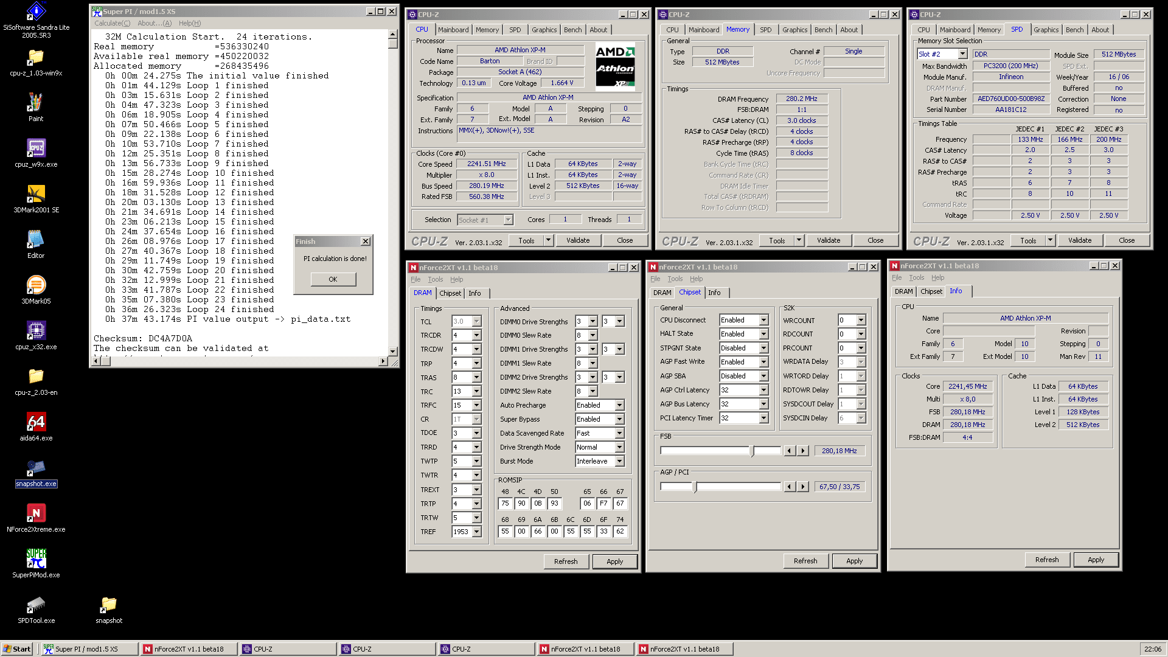
Task: Decrease AGP/PCI with left arrow button
Action: point(789,487)
